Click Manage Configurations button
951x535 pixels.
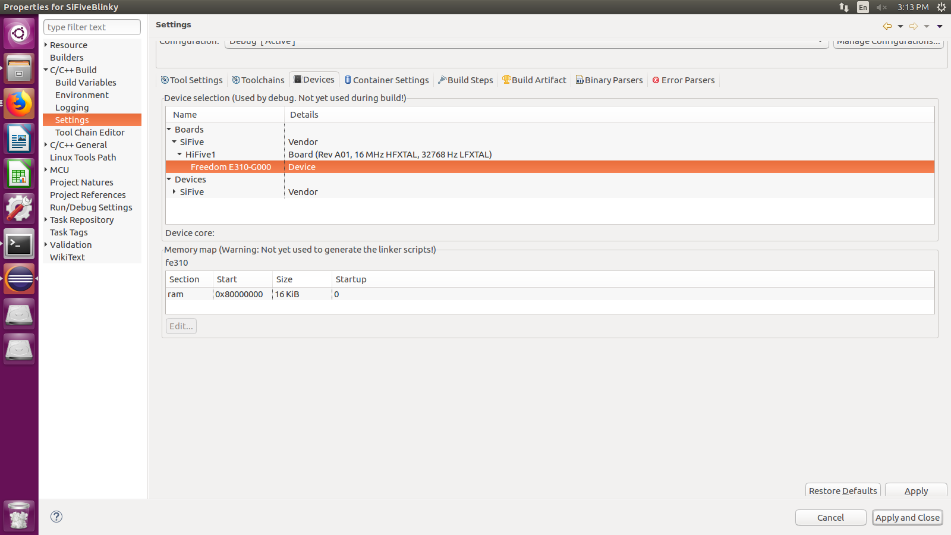pyautogui.click(x=889, y=42)
